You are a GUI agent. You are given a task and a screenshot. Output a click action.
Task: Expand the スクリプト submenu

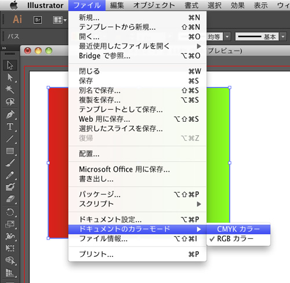(x=137, y=204)
